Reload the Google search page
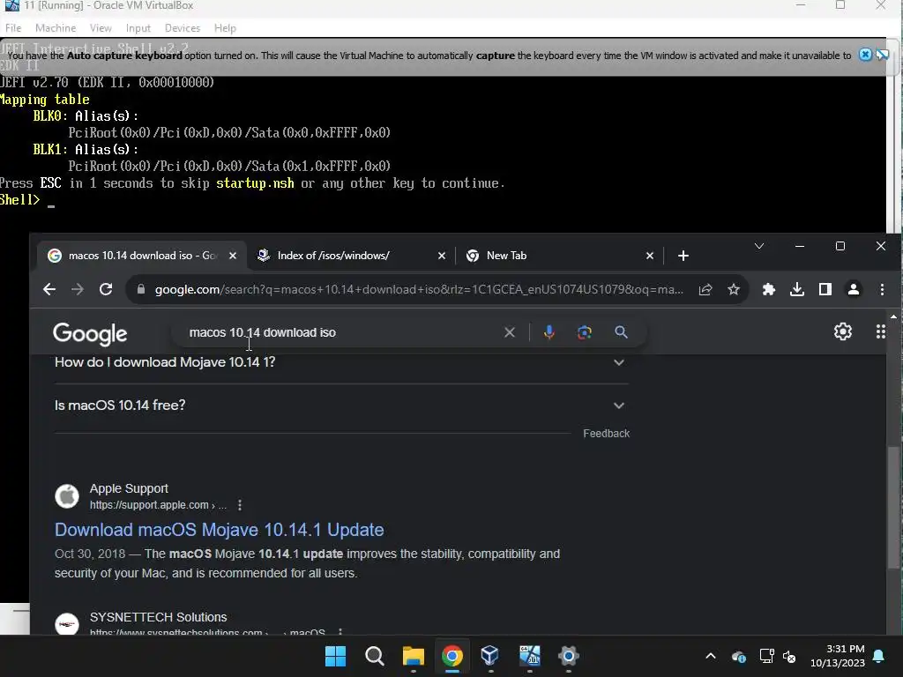903x677 pixels. [x=106, y=289]
